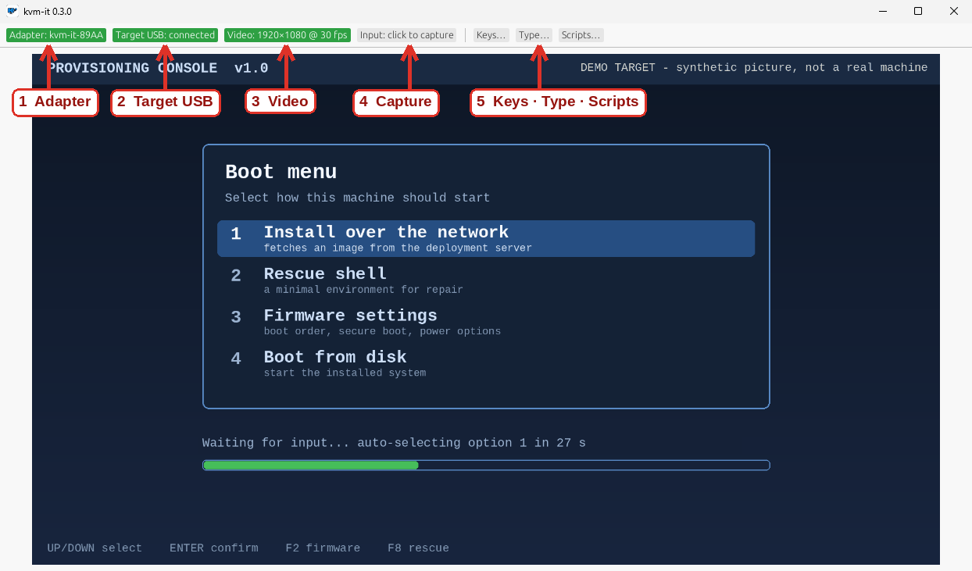The height and width of the screenshot is (571, 972).
Task: Click the Adapter: kvm-it-89AA status badge
Action: point(56,35)
